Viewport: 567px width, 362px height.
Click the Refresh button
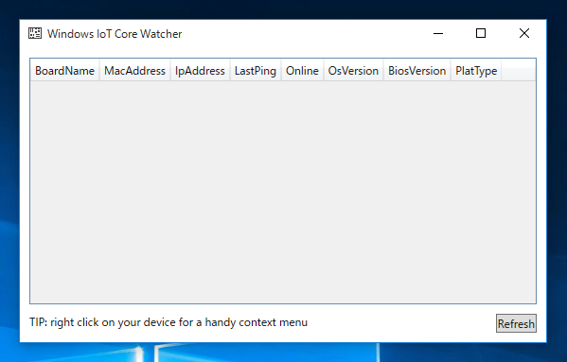(516, 323)
